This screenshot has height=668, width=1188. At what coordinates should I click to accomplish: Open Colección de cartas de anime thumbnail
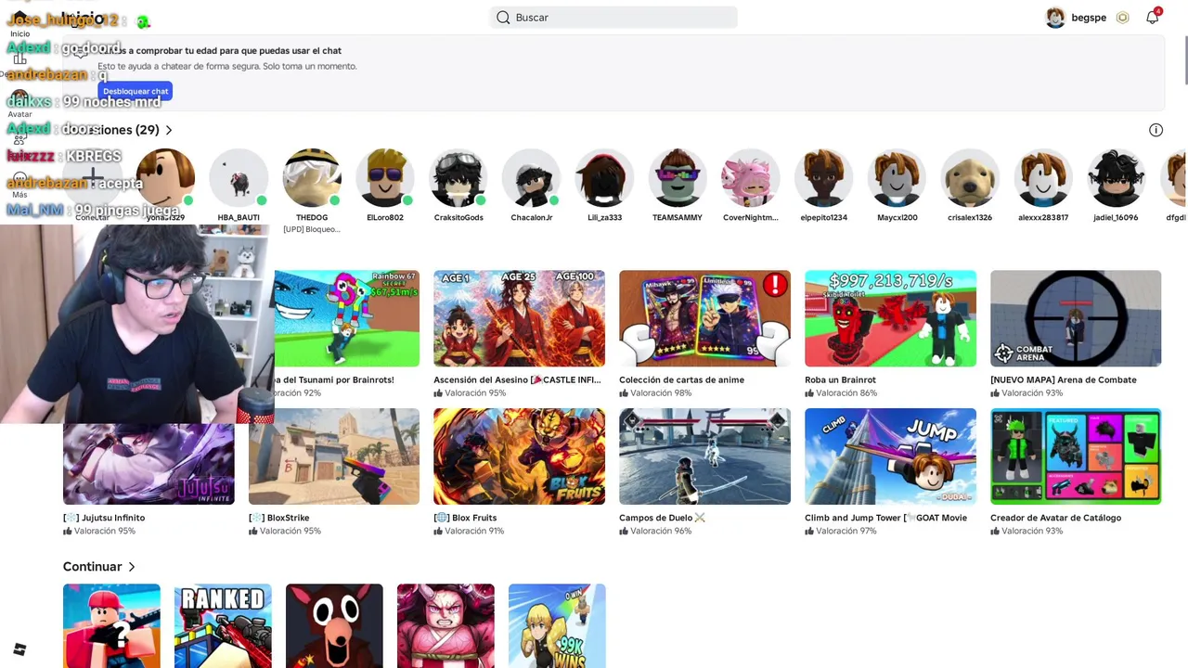point(704,318)
